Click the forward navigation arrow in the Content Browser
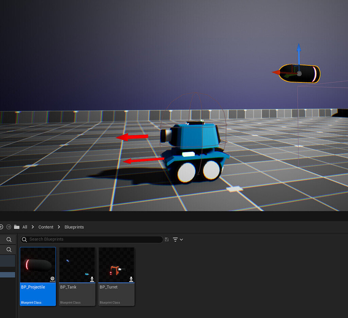The image size is (348, 318). click(x=9, y=227)
